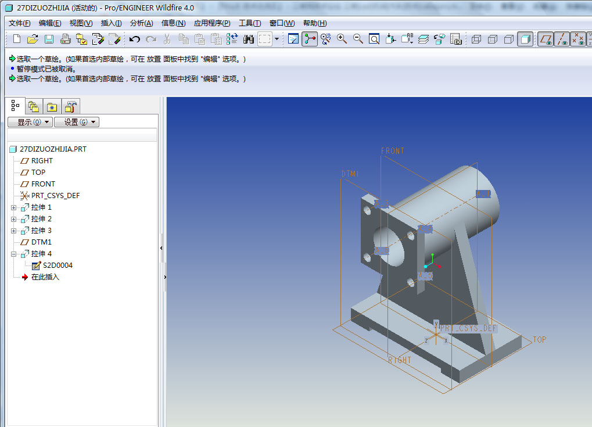Toggle datum points visibility
This screenshot has width=592, height=427.
[578, 39]
